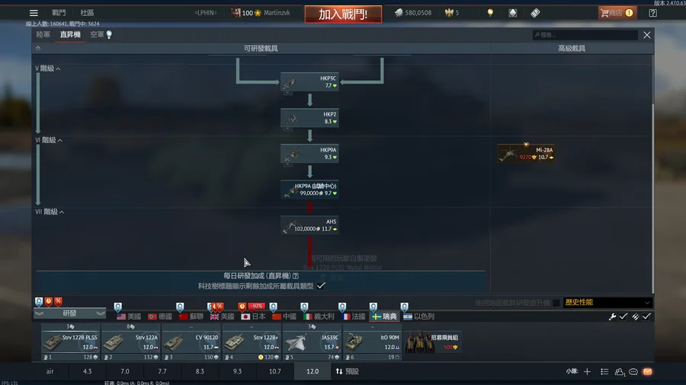Open the hamburger main menu

click(x=34, y=13)
